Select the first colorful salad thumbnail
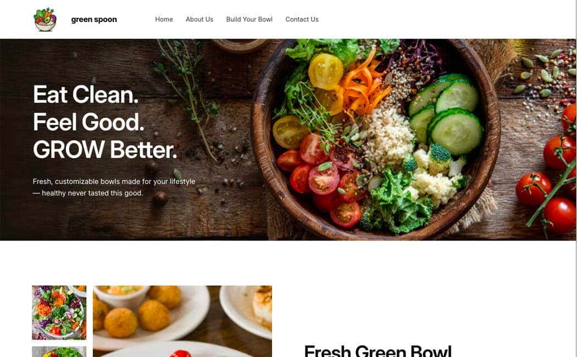 [59, 313]
